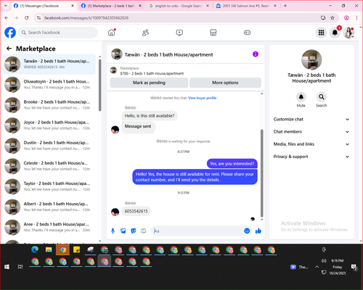Open Facebook home logo
This screenshot has width=363, height=290.
[x=10, y=33]
